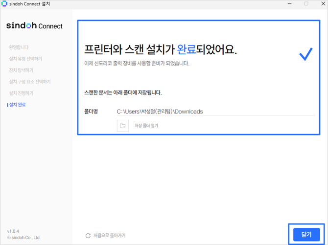The image size is (328, 245).
Task: Click the text 스캔한 문서는 아래 폴더에 저장됩니다.
Action: click(123, 92)
